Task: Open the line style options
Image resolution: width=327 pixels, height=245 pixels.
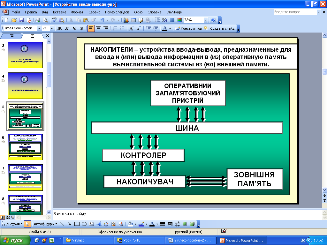Action: click(x=163, y=224)
